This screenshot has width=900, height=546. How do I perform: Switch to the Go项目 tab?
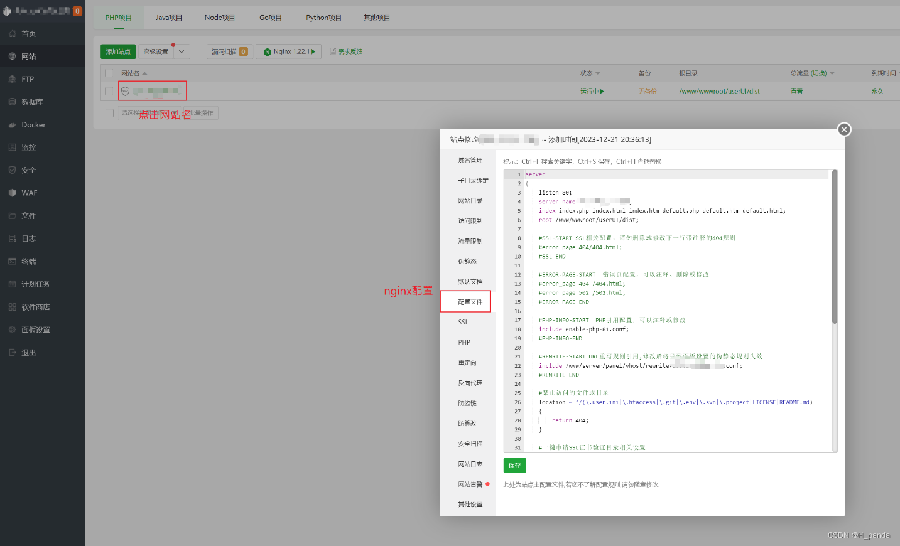coord(271,18)
